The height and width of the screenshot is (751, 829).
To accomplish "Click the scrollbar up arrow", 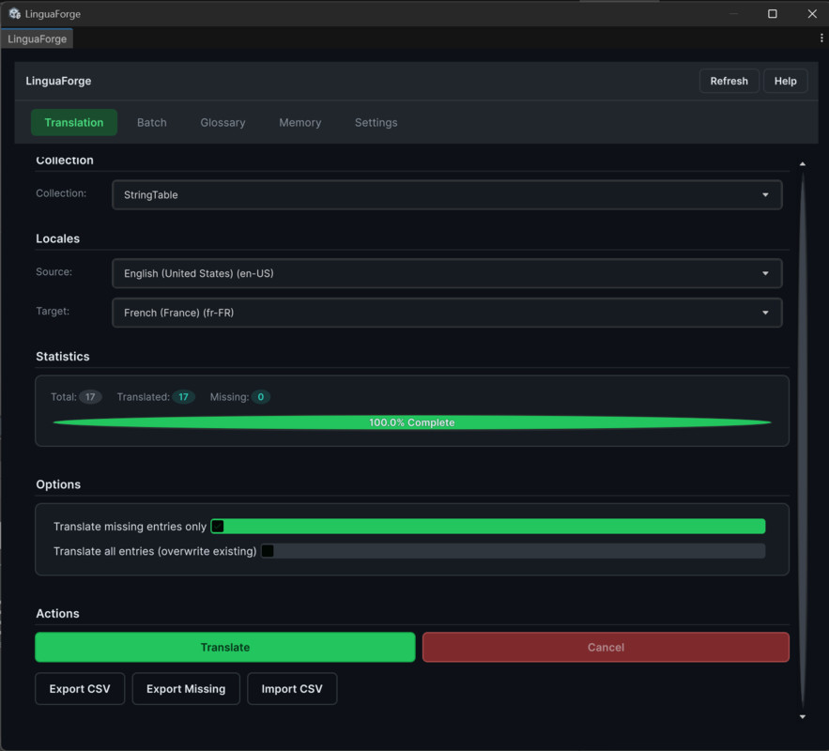I will click(x=803, y=162).
